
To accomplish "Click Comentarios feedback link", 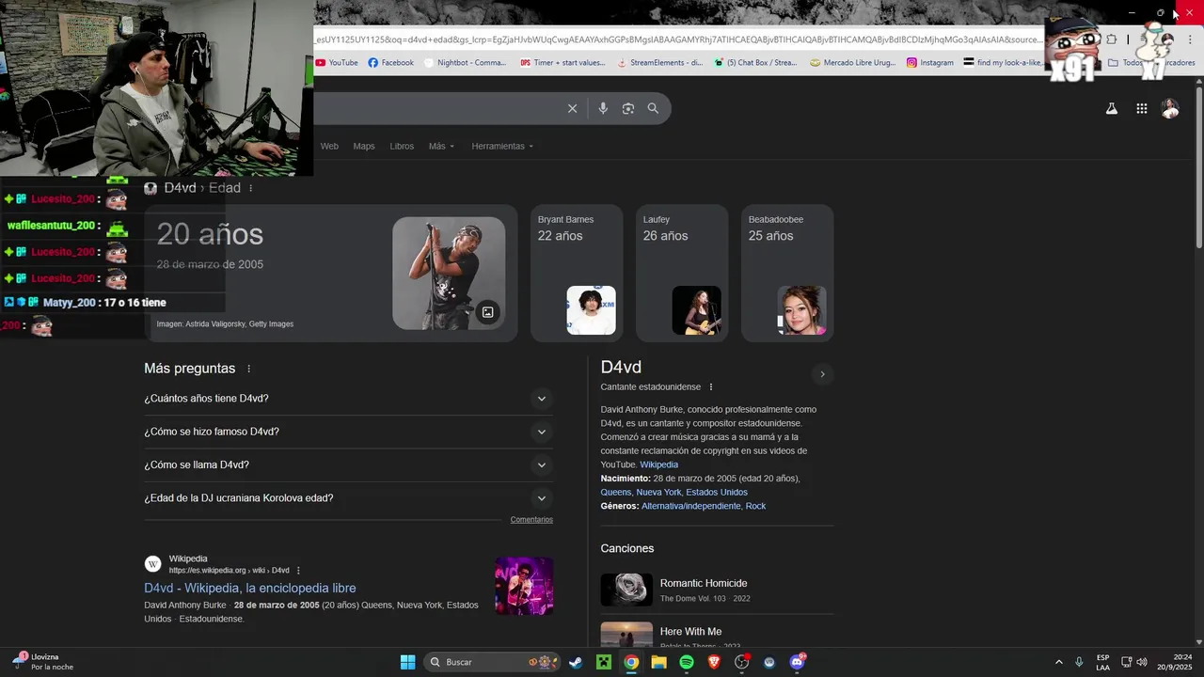I will coord(531,520).
